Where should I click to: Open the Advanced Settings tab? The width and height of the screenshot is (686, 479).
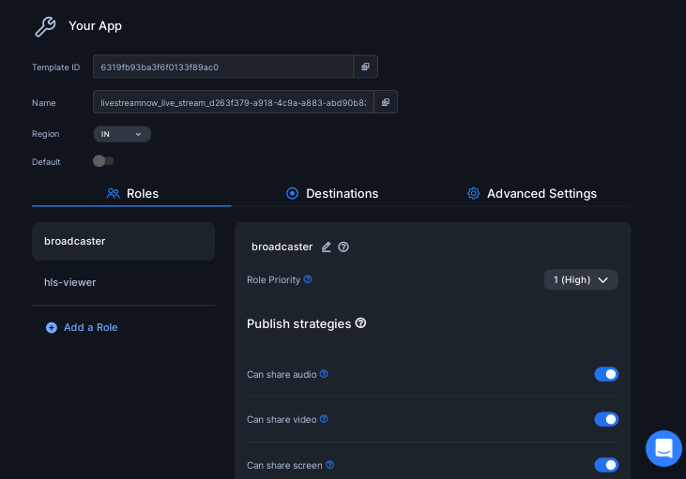pos(531,193)
